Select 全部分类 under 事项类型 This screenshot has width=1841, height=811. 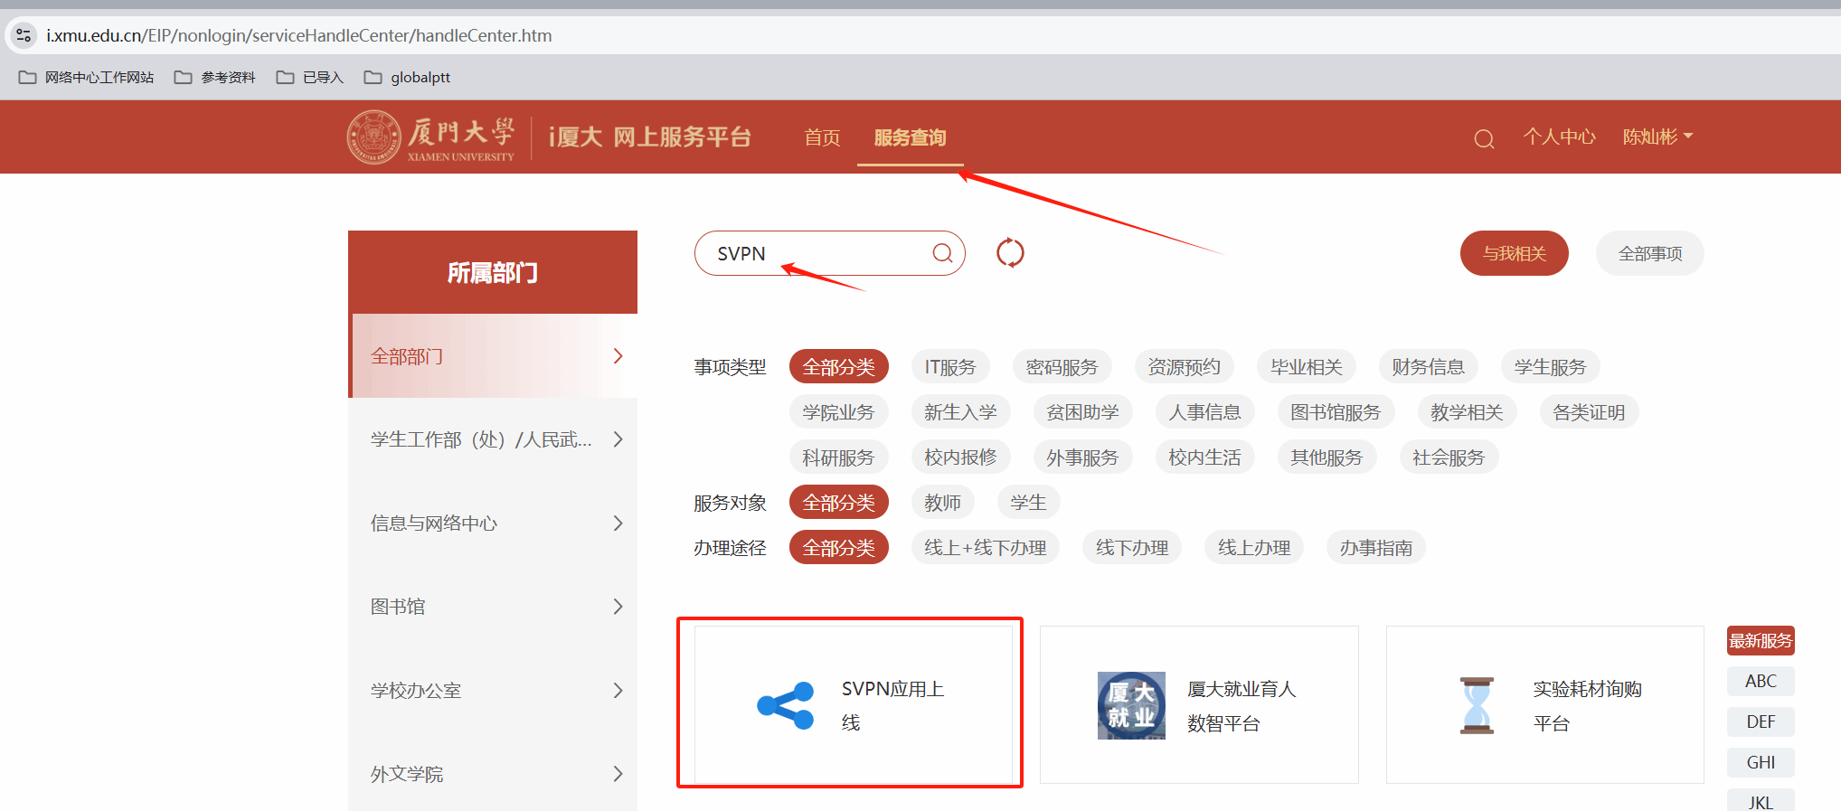(839, 367)
